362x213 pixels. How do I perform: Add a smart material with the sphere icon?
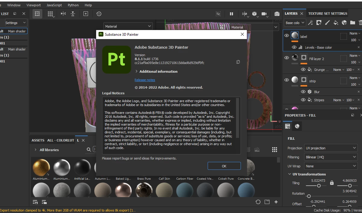click(x=344, y=23)
